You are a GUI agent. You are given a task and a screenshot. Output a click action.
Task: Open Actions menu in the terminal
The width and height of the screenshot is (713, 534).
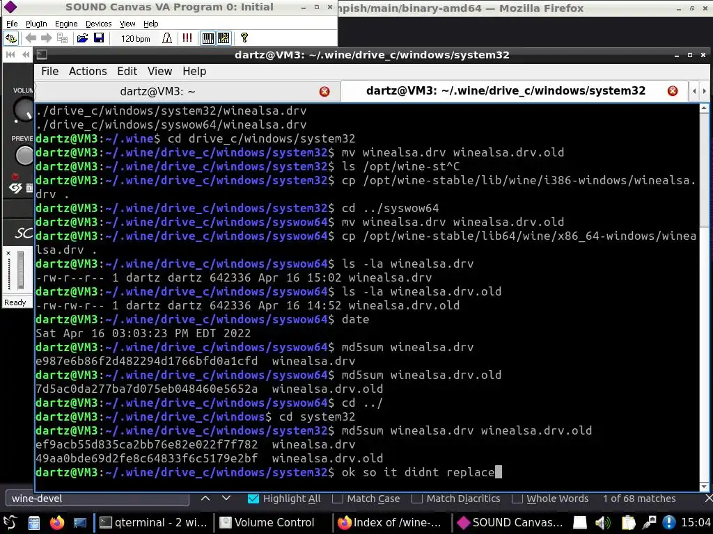[x=88, y=72]
